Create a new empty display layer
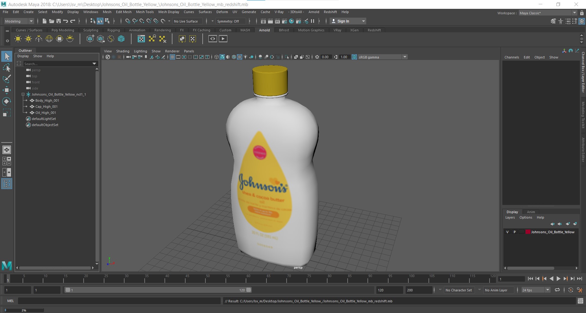The height and width of the screenshot is (313, 586). point(568,224)
